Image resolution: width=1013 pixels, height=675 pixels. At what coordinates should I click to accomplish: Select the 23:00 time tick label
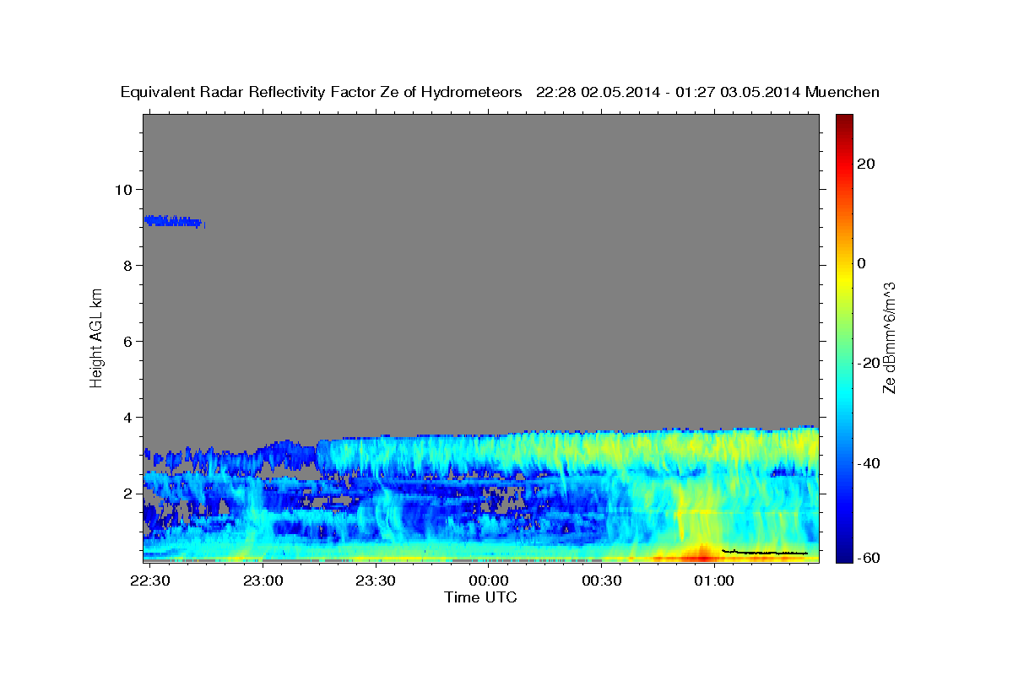click(263, 581)
